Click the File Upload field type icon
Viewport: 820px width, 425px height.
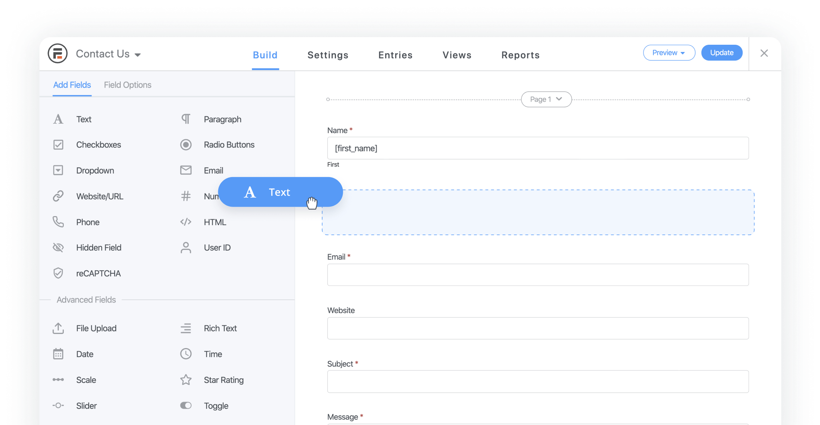coord(58,328)
